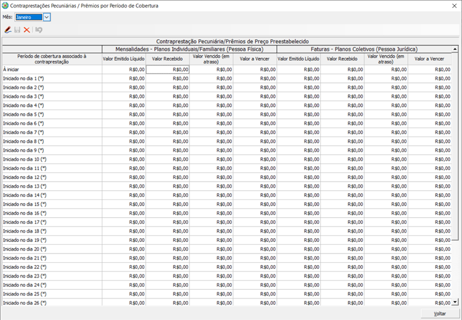Click the Voltar button

pos(439,313)
